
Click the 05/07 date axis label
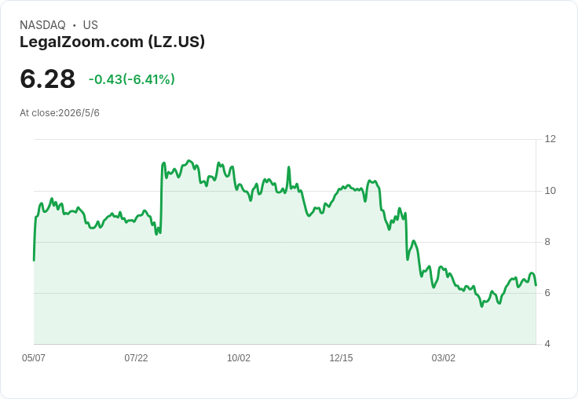[34, 357]
